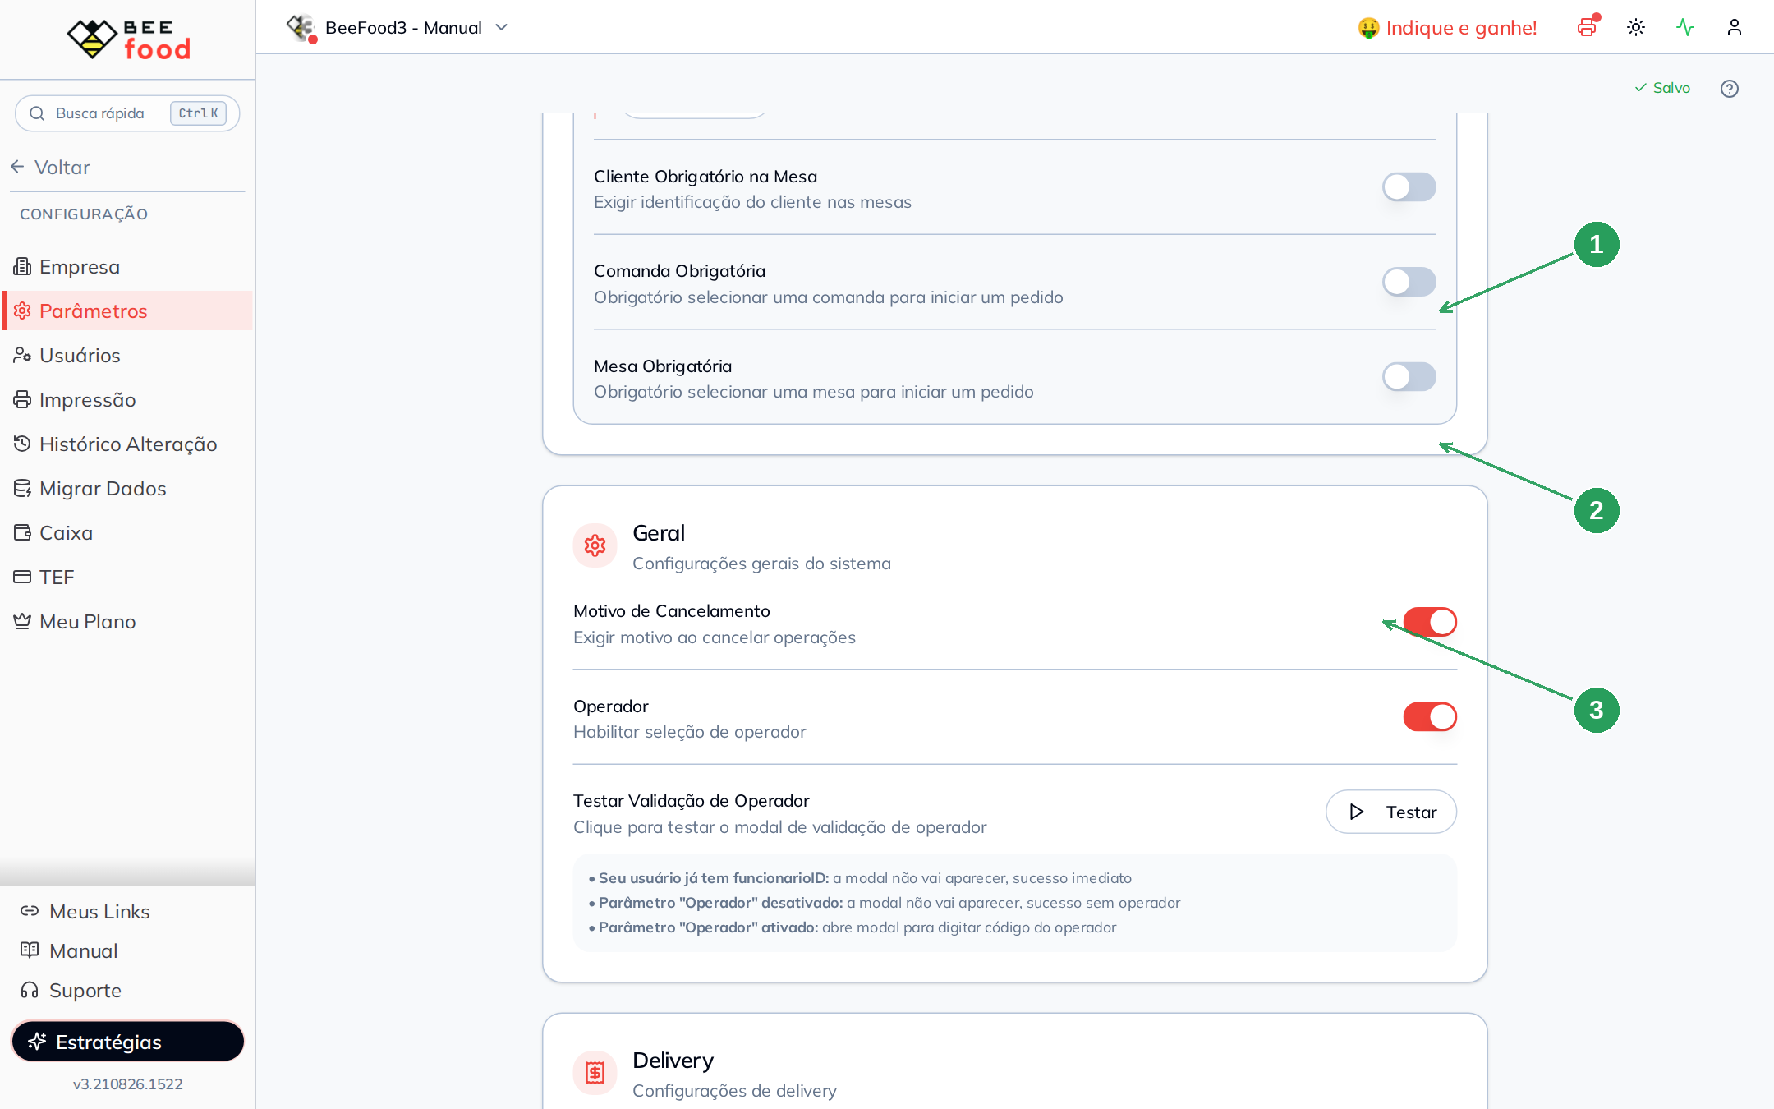The image size is (1774, 1109).
Task: Click the Meus Links chain icon
Action: [x=30, y=911]
